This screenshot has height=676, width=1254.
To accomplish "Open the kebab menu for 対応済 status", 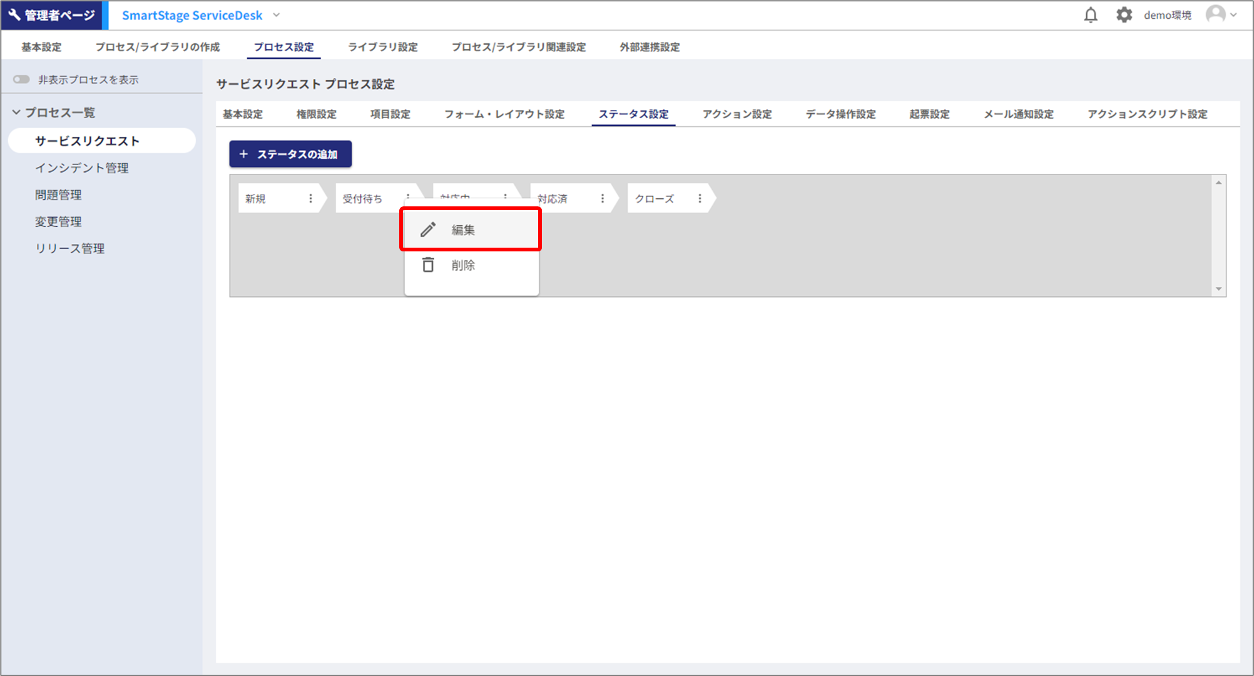I will [602, 198].
